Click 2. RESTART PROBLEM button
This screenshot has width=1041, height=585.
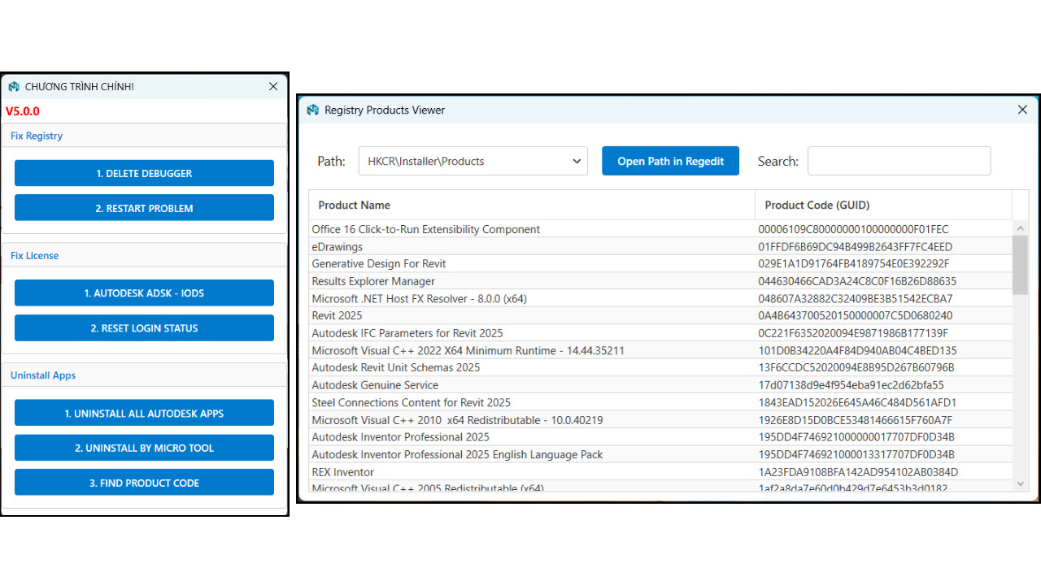click(x=144, y=208)
